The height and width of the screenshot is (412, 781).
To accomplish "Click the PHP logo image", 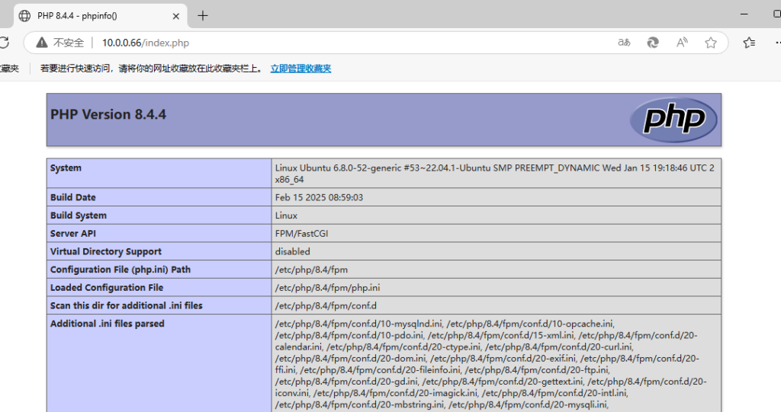I will pos(673,120).
